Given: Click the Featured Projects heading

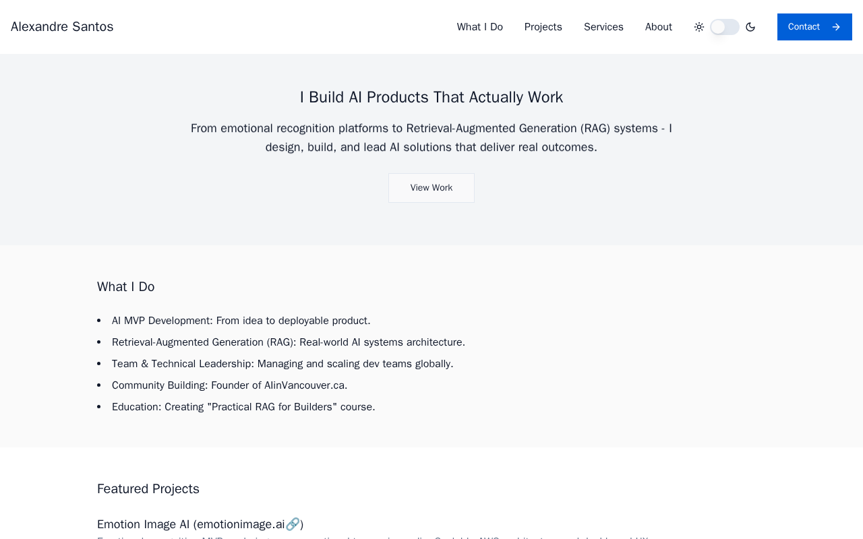Looking at the screenshot, I should point(148,489).
